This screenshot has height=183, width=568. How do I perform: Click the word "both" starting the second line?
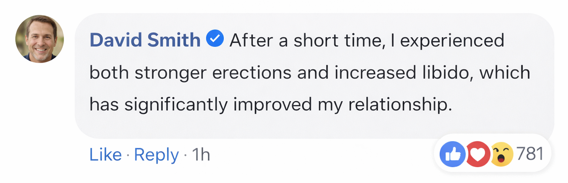109,72
